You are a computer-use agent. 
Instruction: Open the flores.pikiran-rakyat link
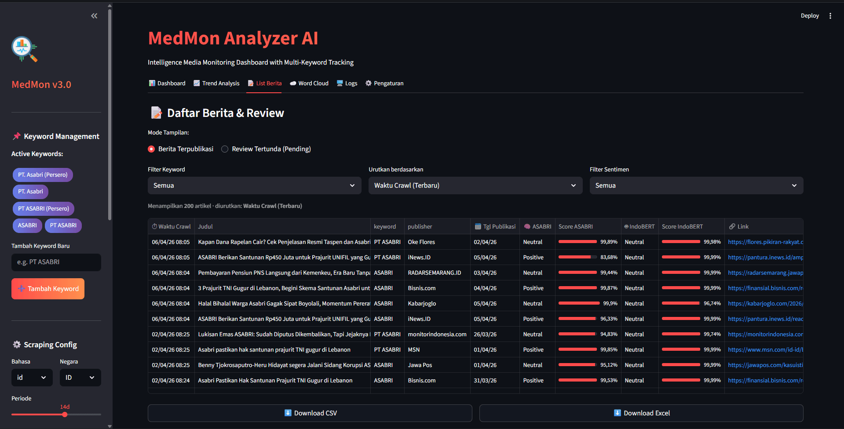(765, 242)
